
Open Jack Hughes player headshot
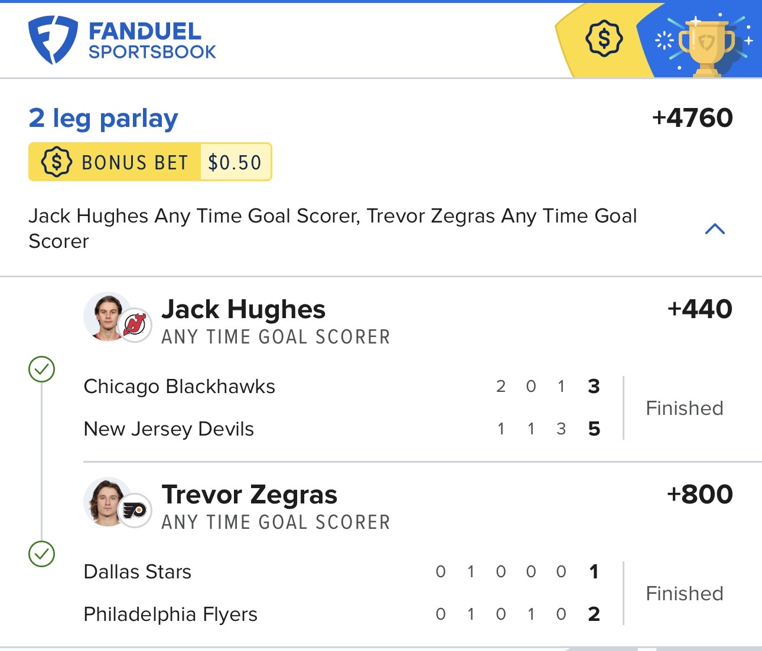107,316
